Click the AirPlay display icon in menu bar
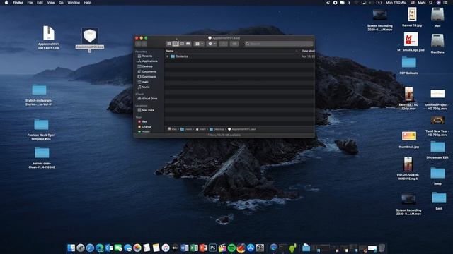The image size is (453, 254). (x=364, y=3)
